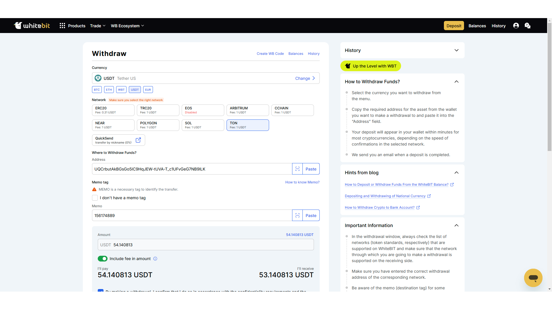552x310 pixels.
Task: Open History in the top navigation
Action: pyautogui.click(x=499, y=26)
